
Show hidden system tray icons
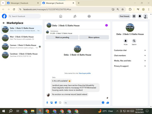(x=117, y=111)
